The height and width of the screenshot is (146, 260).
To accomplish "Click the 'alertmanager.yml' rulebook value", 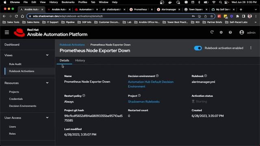I will tap(203, 82).
